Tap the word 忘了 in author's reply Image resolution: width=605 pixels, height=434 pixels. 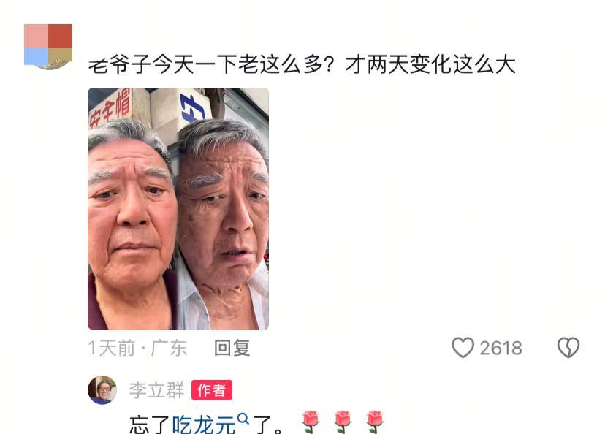click(x=150, y=425)
